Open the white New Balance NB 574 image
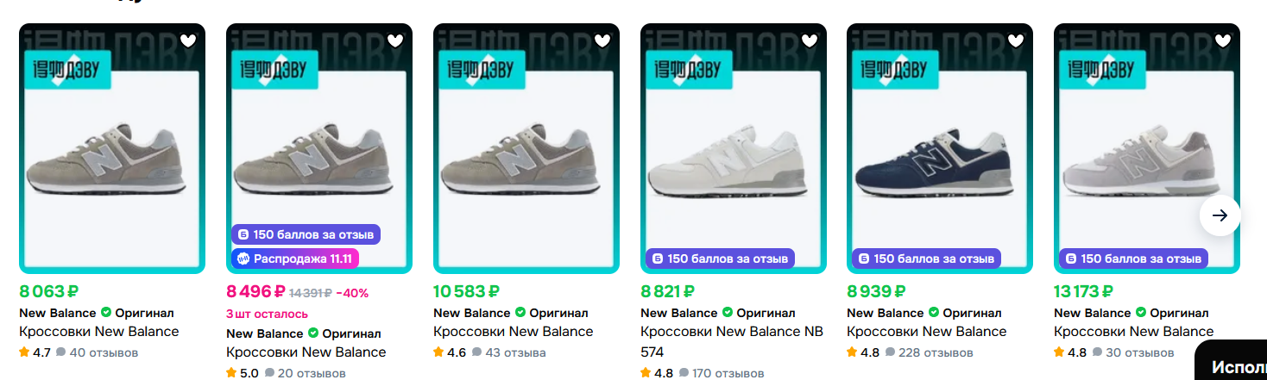The height and width of the screenshot is (380, 1267). pyautogui.click(x=733, y=164)
